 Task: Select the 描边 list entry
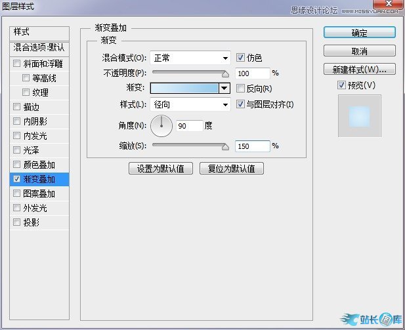[x=39, y=107]
